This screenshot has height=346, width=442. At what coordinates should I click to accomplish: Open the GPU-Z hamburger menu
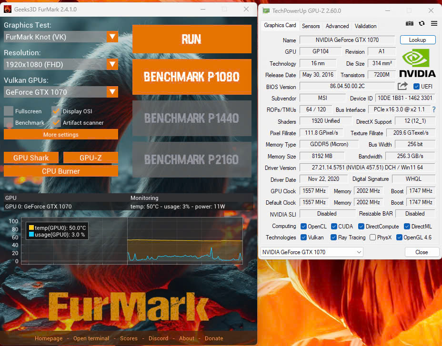(434, 23)
